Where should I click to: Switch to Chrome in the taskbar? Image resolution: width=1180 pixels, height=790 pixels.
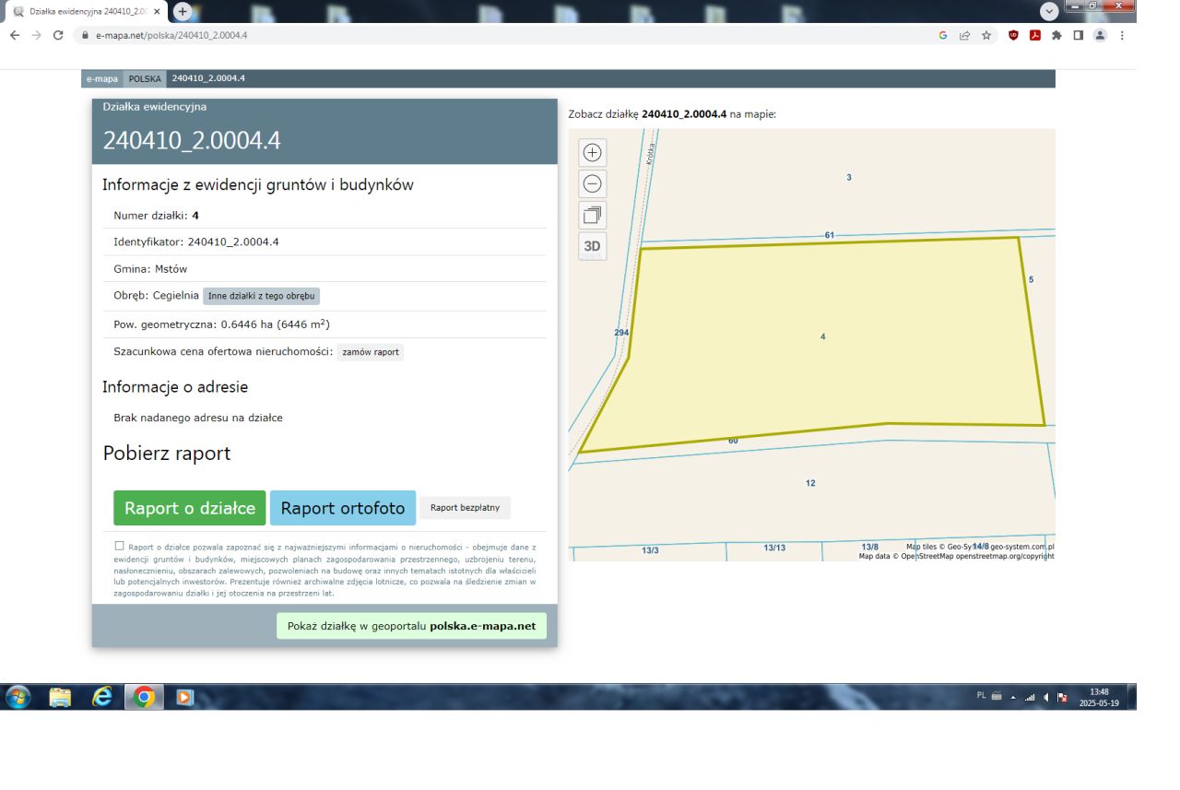(144, 697)
